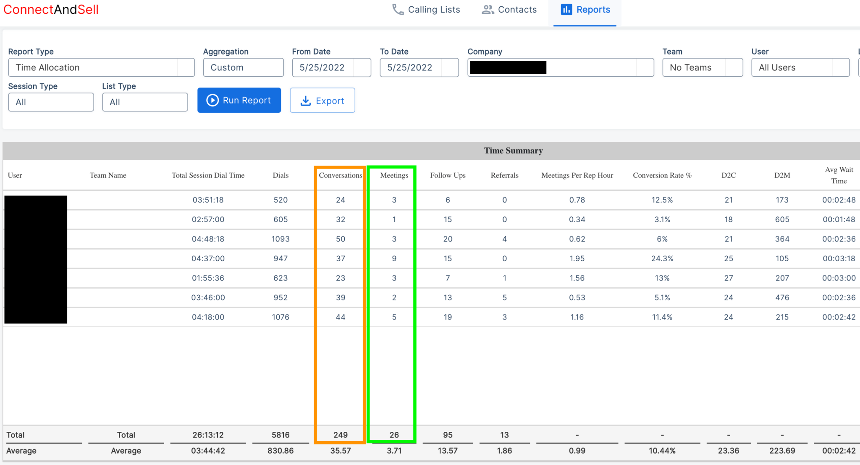Open the Session Type dropdown
This screenshot has width=860, height=465.
51,102
